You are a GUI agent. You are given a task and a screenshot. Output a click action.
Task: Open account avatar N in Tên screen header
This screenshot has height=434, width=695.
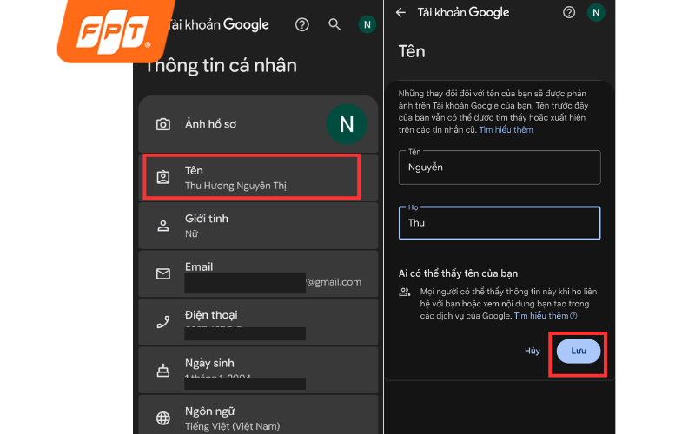596,12
